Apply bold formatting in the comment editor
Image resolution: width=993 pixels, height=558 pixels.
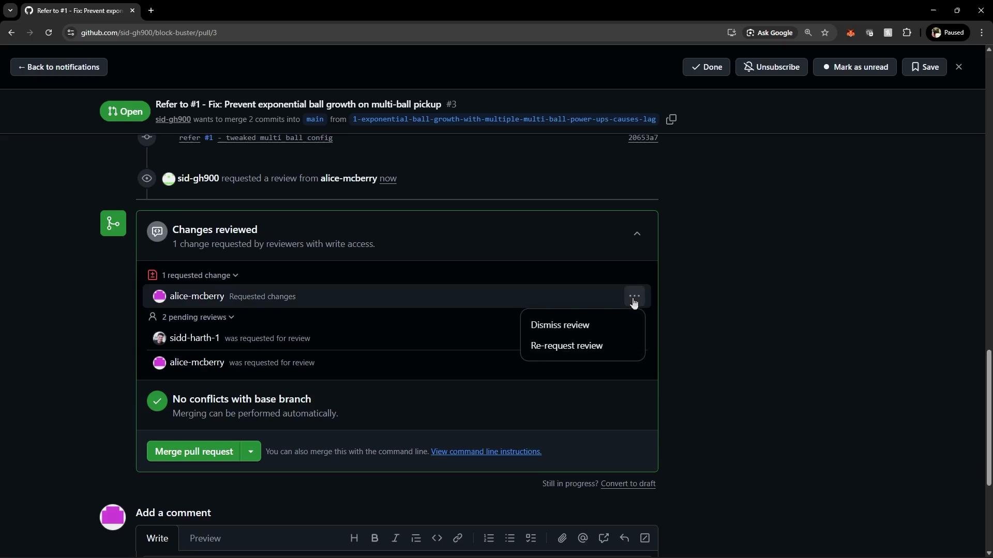tap(375, 538)
